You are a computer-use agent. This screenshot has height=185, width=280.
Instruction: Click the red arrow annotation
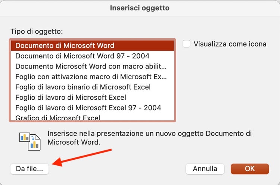pyautogui.click(x=82, y=157)
